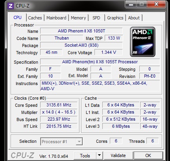
Task: Click the Core Voltage value 1.344 V
Action: [109, 52]
